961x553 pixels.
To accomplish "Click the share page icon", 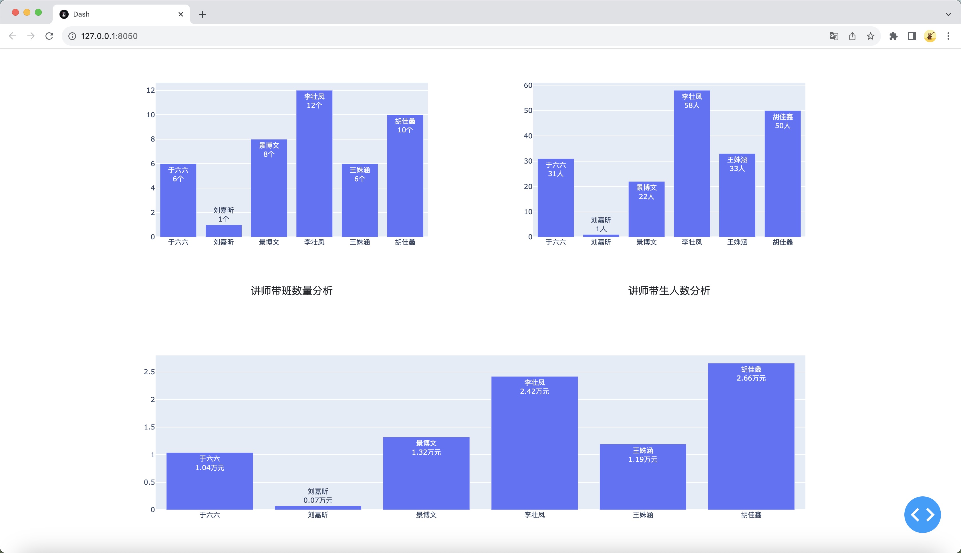I will tap(852, 36).
